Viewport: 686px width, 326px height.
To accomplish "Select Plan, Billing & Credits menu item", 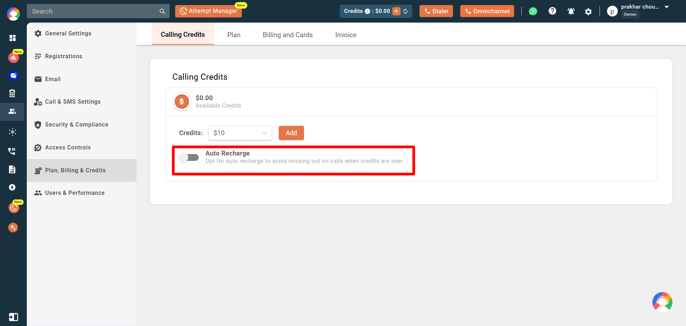I will (x=81, y=170).
